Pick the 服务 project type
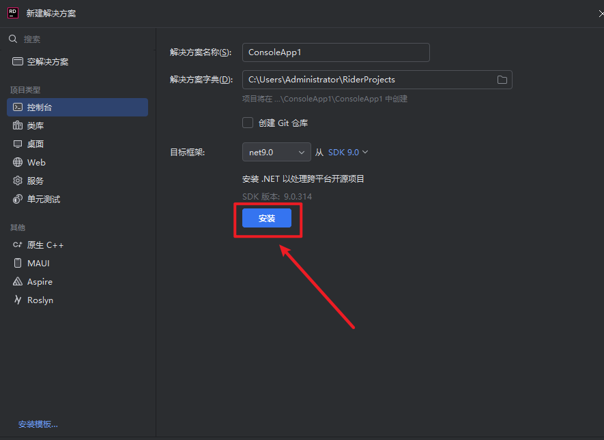The width and height of the screenshot is (604, 440). [77, 180]
